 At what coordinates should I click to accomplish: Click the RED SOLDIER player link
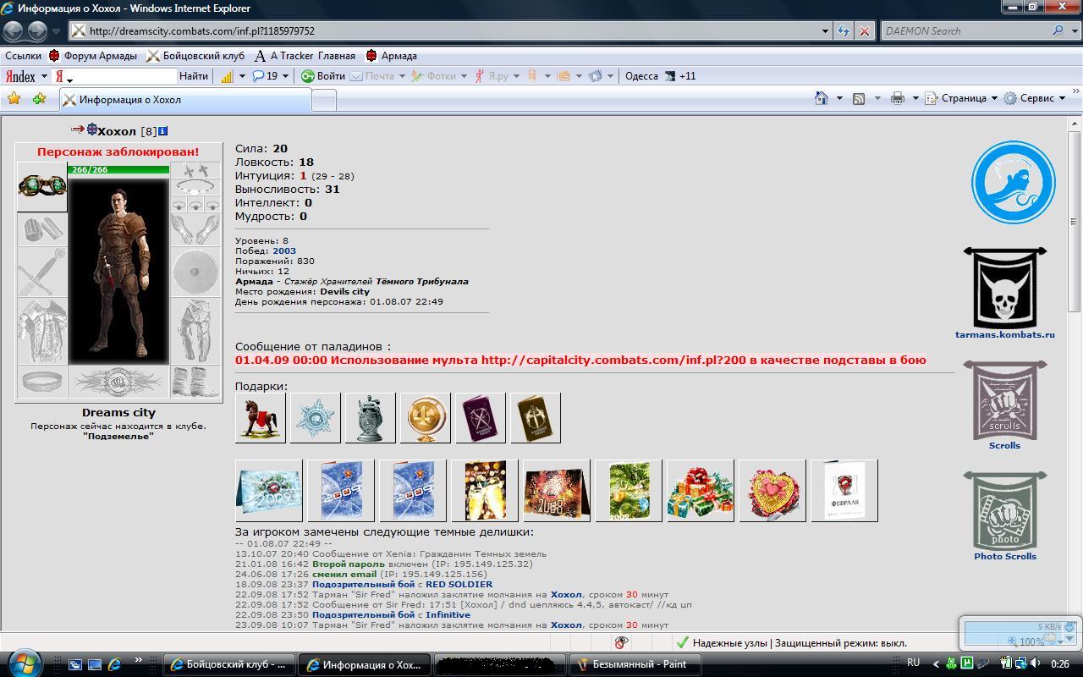pos(459,584)
